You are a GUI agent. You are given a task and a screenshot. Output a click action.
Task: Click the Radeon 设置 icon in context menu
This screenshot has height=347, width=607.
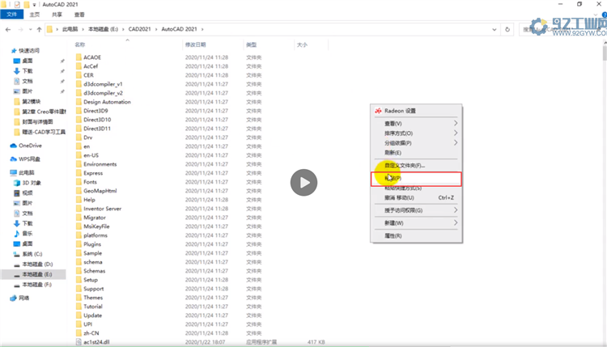pyautogui.click(x=378, y=111)
